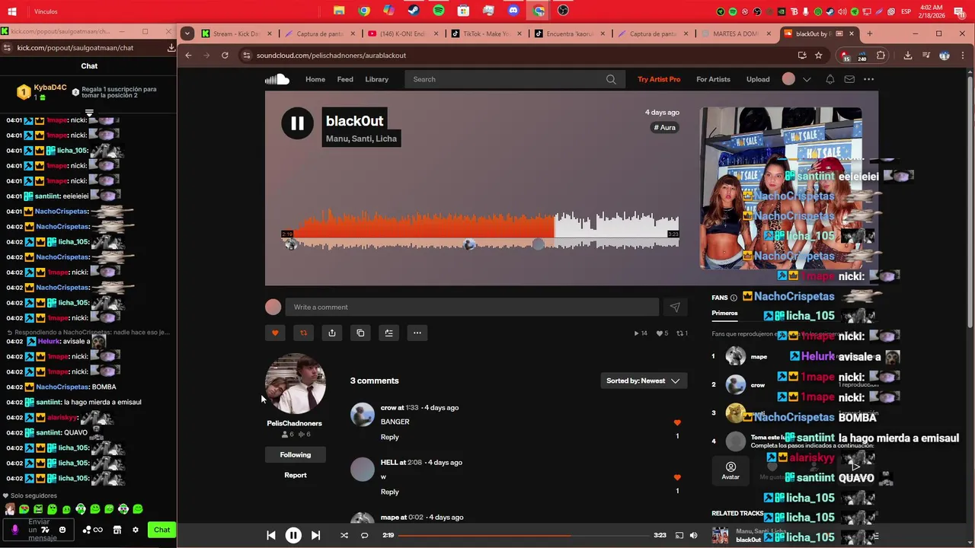This screenshot has width=975, height=548.
Task: Open the Kick chat shop icon
Action: click(x=117, y=530)
